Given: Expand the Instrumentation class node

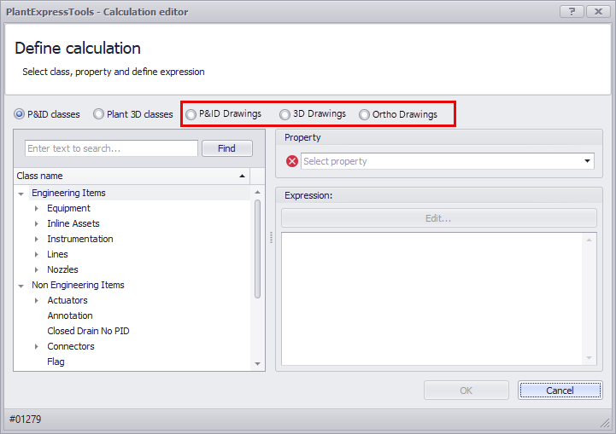Looking at the screenshot, I should 37,239.
